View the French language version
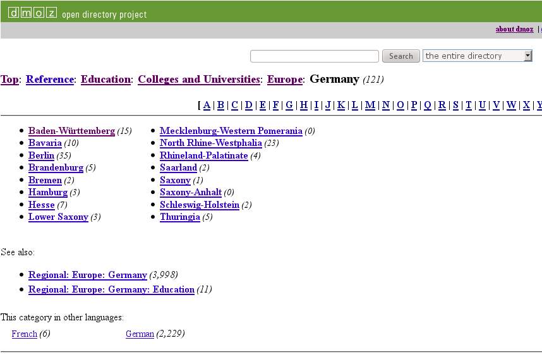 (24, 334)
